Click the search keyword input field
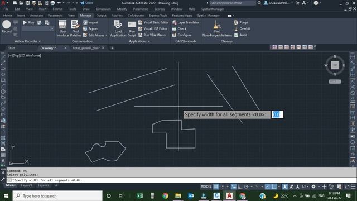Screen dimensions: 357x201 point(232,3)
